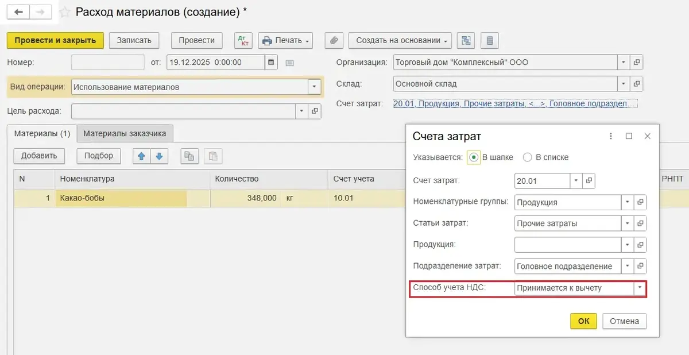Select the «В списке» radio option
Viewport: 689px width, 355px height.
coord(527,157)
